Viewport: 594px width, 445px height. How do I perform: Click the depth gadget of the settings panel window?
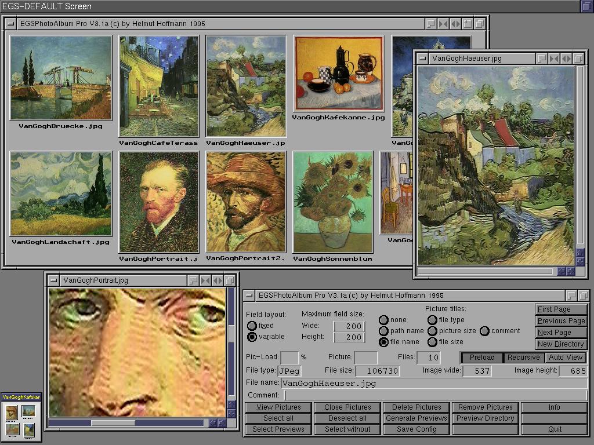582,296
